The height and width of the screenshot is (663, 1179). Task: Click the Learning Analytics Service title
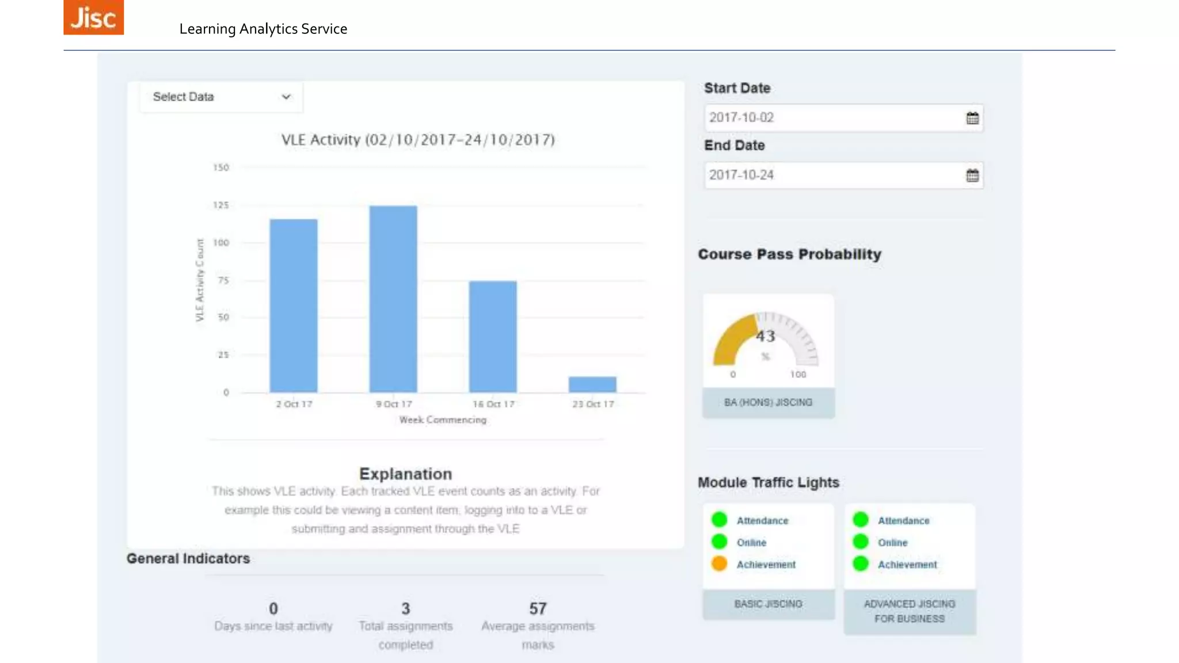263,29
